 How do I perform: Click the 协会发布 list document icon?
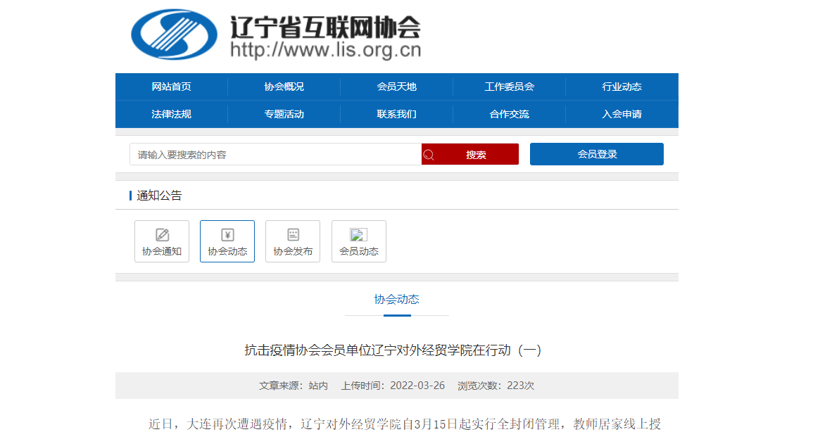(x=293, y=235)
